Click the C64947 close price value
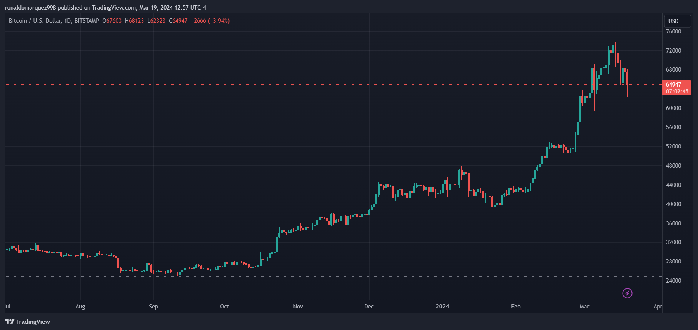 [178, 21]
